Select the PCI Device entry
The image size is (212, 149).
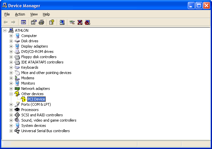tap(36, 99)
